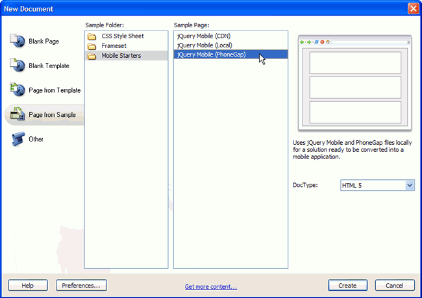422x298 pixels.
Task: Click the Create button
Action: (347, 286)
